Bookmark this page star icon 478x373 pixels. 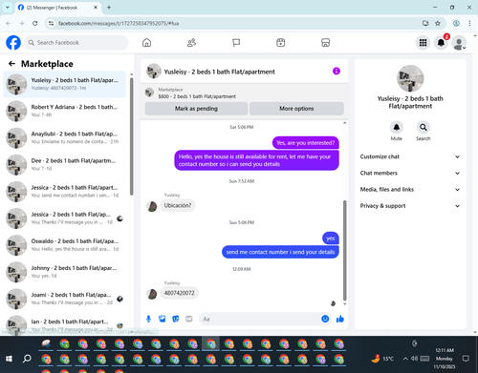438,23
